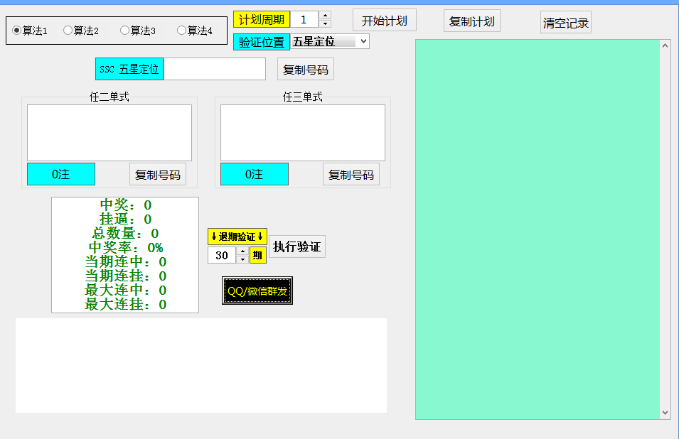Click the 开始计划 button
Screen dimensions: 679x439
(385, 21)
